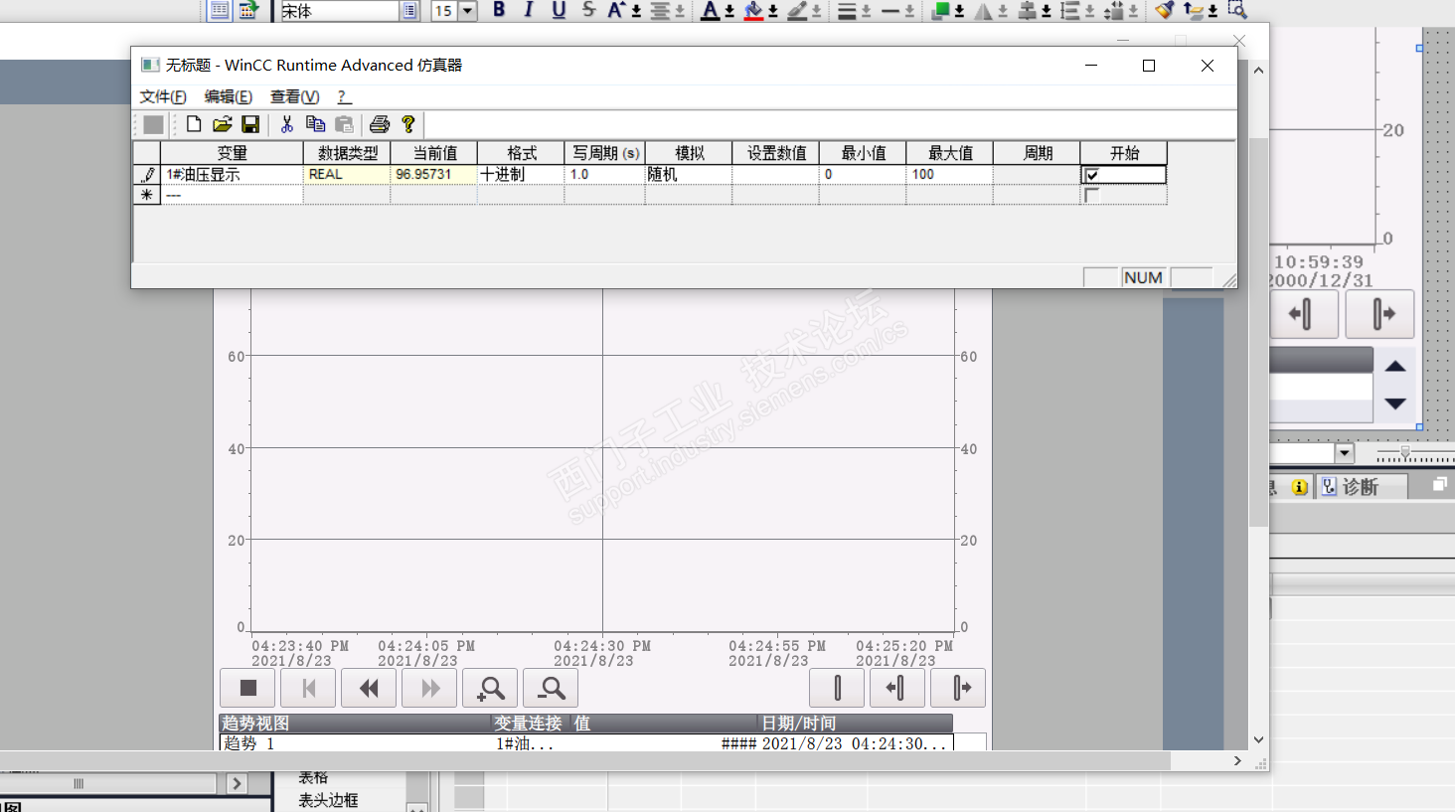The width and height of the screenshot is (1455, 812).
Task: Click the format painter brush icon
Action: (x=1165, y=10)
